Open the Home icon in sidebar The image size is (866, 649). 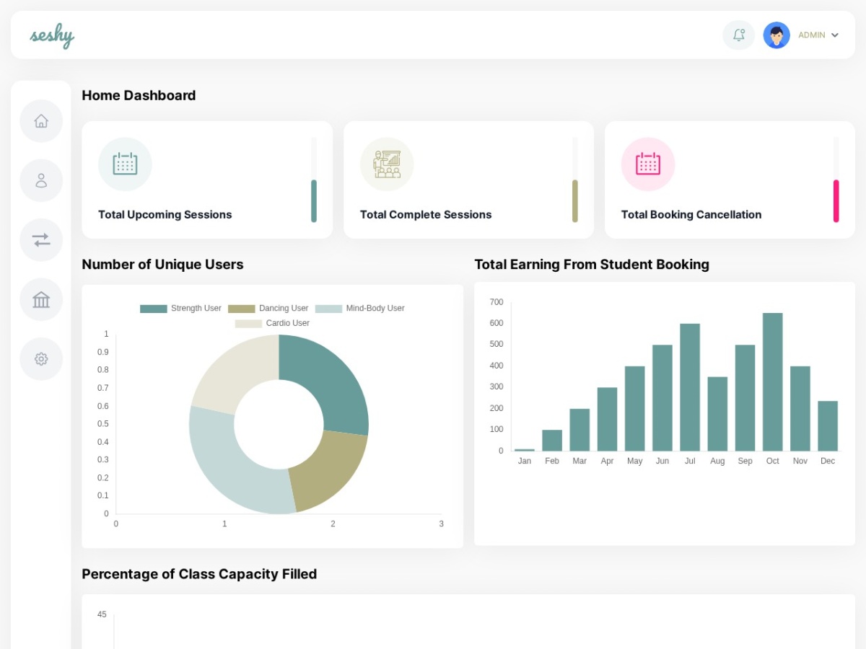point(41,121)
